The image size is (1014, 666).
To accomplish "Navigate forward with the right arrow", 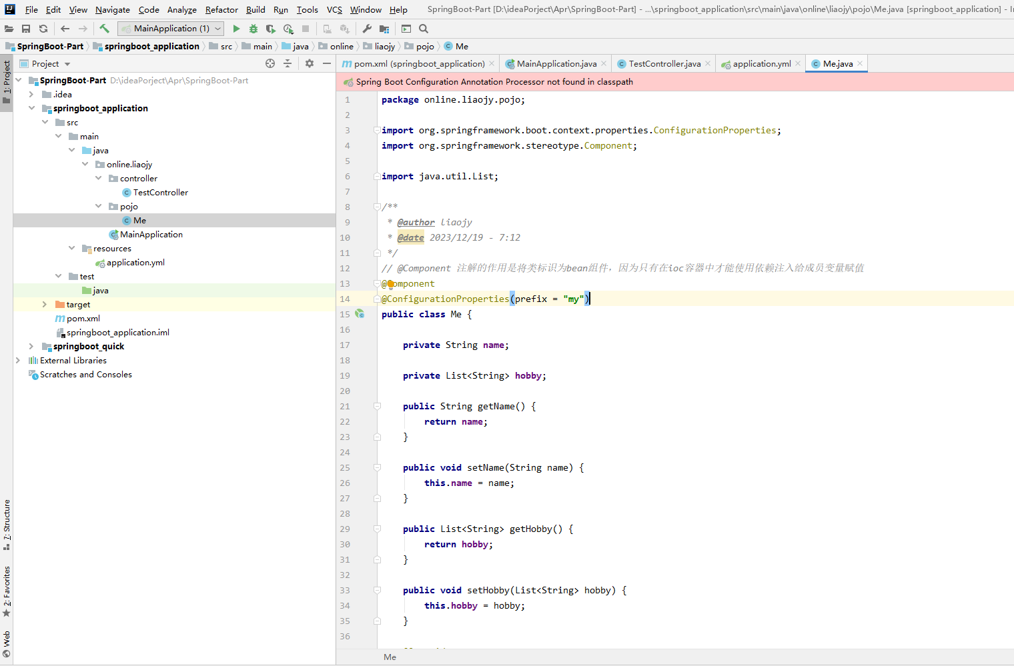I will coord(83,29).
